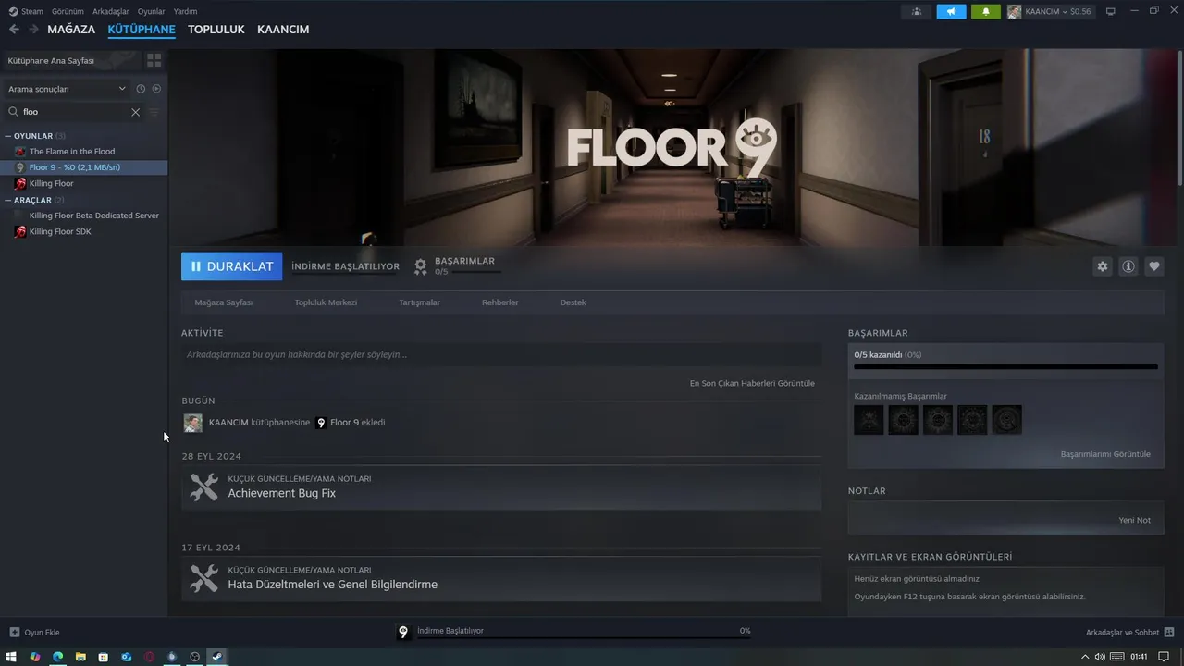This screenshot has height=666, width=1184.
Task: Open game settings gear icon
Action: tap(1102, 266)
